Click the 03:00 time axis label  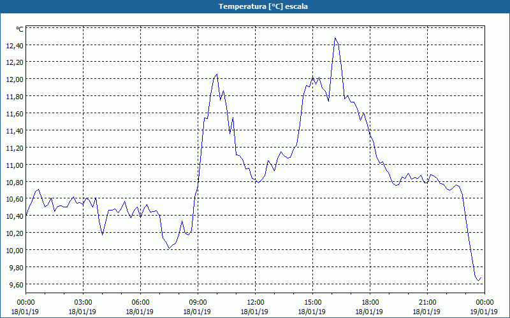[84, 303]
